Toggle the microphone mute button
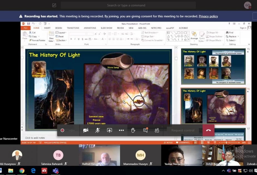257x175 pixels. pos(97,130)
